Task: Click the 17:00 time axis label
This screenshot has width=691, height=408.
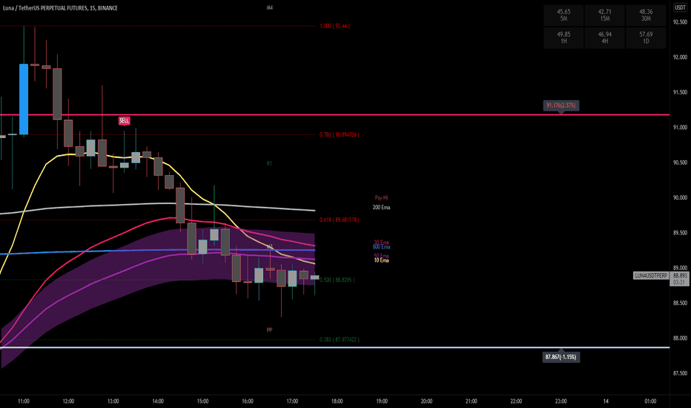Action: pyautogui.click(x=292, y=401)
